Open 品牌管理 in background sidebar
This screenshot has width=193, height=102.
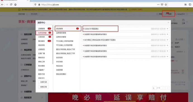[24, 44]
